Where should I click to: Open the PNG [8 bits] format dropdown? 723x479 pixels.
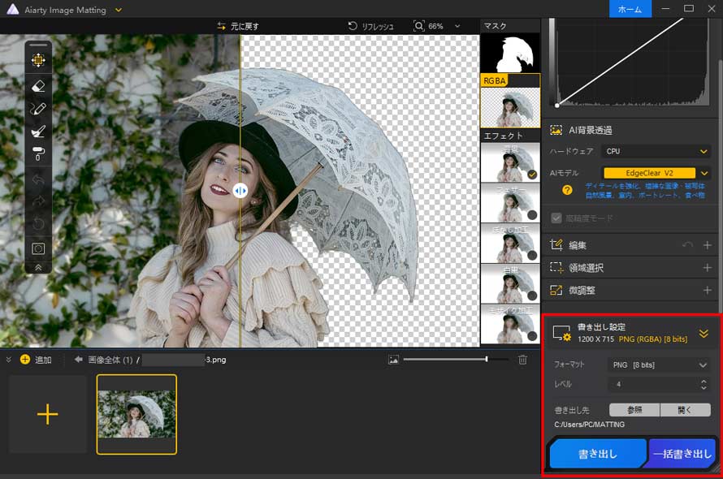click(x=659, y=365)
